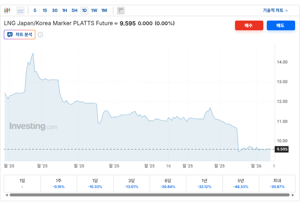The image size is (306, 206).
Task: Show the 1년 range performance
Action: pos(204,183)
